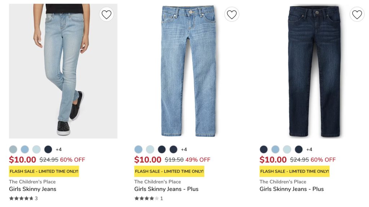Click Flash Sale banner under first jeans
This screenshot has width=369, height=207.
click(x=44, y=171)
